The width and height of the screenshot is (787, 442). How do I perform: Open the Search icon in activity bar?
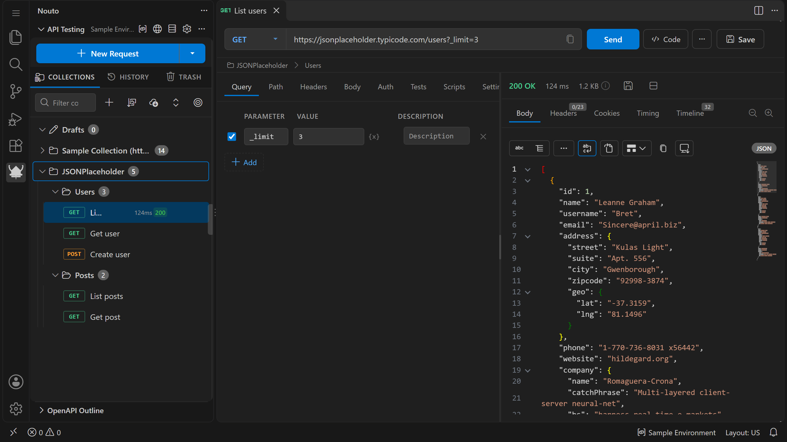(x=16, y=64)
